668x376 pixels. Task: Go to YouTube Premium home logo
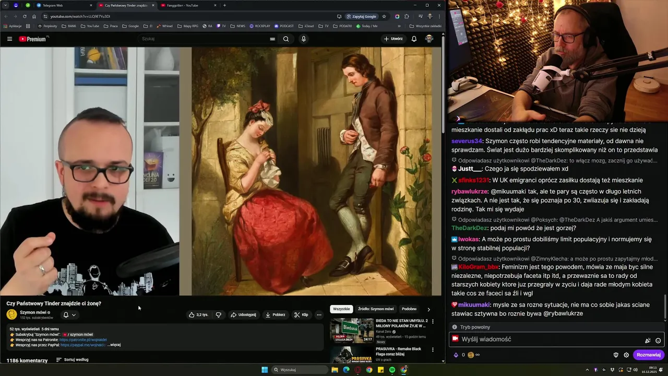[x=33, y=39]
